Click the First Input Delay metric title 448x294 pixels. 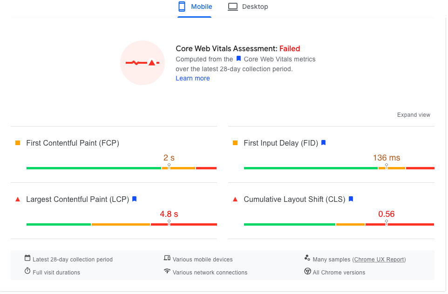[280, 143]
